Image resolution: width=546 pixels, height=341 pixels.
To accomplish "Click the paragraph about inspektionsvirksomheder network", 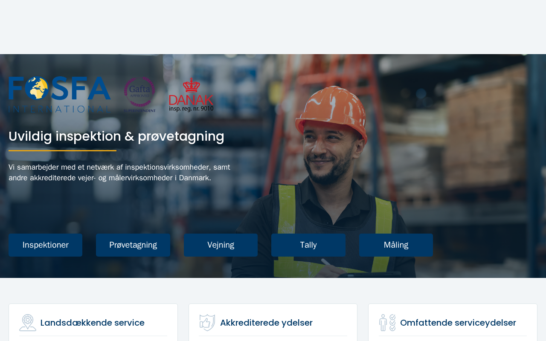I will click(119, 173).
